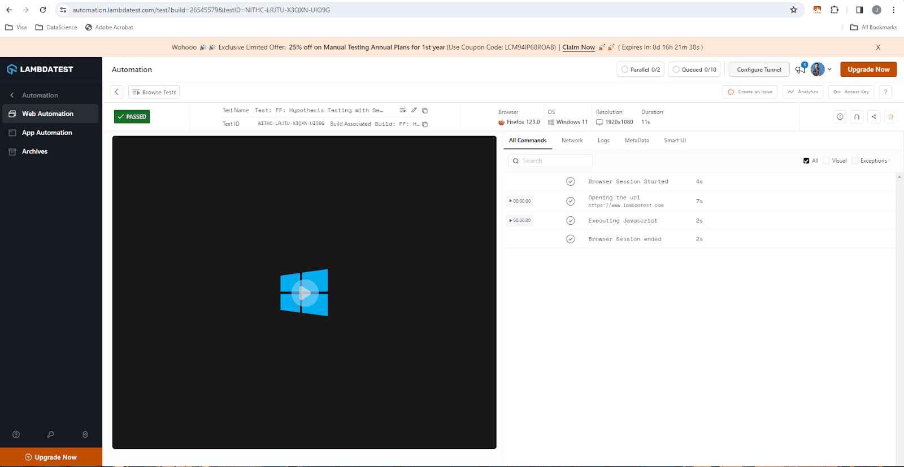This screenshot has width=904, height=467.
Task: Follow the Claim Now offer link
Action: [579, 47]
